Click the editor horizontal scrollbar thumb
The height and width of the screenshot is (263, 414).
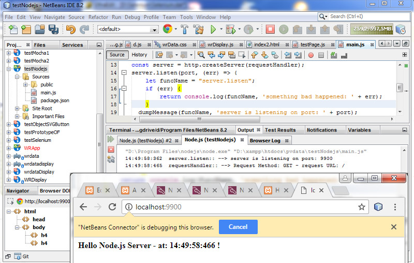pos(200,119)
